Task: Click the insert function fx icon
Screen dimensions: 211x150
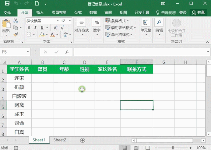Action: click(67, 52)
